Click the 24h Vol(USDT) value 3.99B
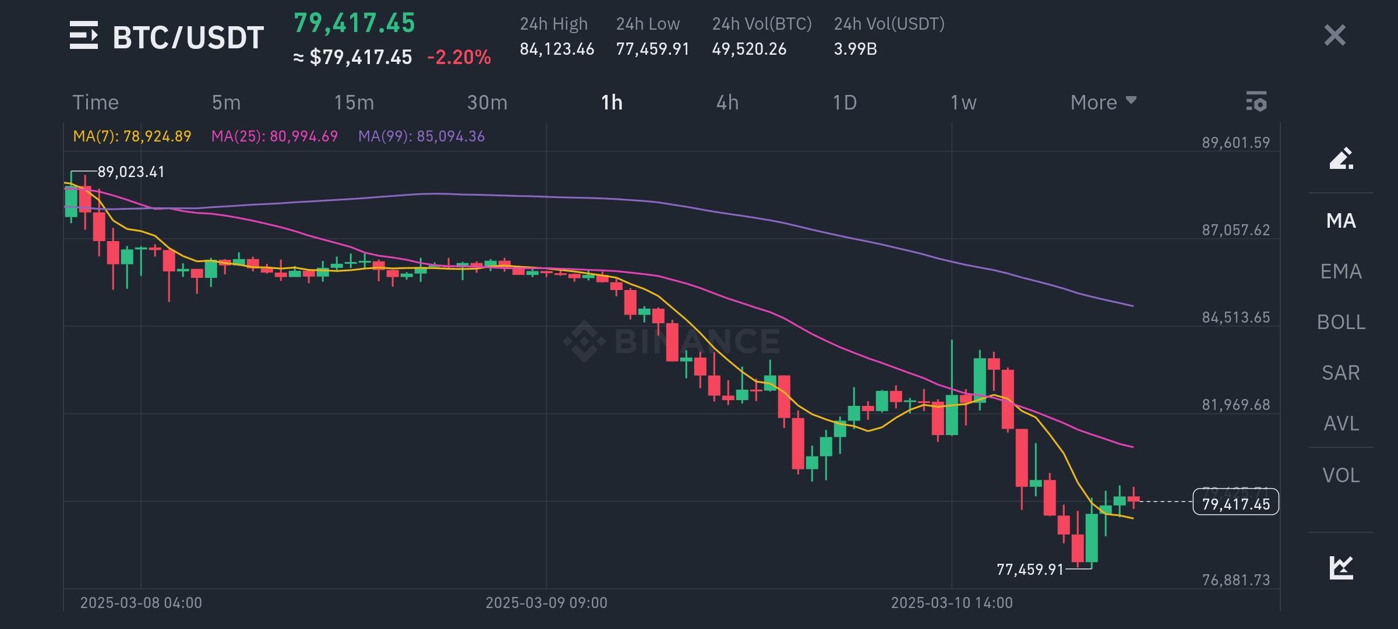Viewport: 1398px width, 629px height. 855,49
